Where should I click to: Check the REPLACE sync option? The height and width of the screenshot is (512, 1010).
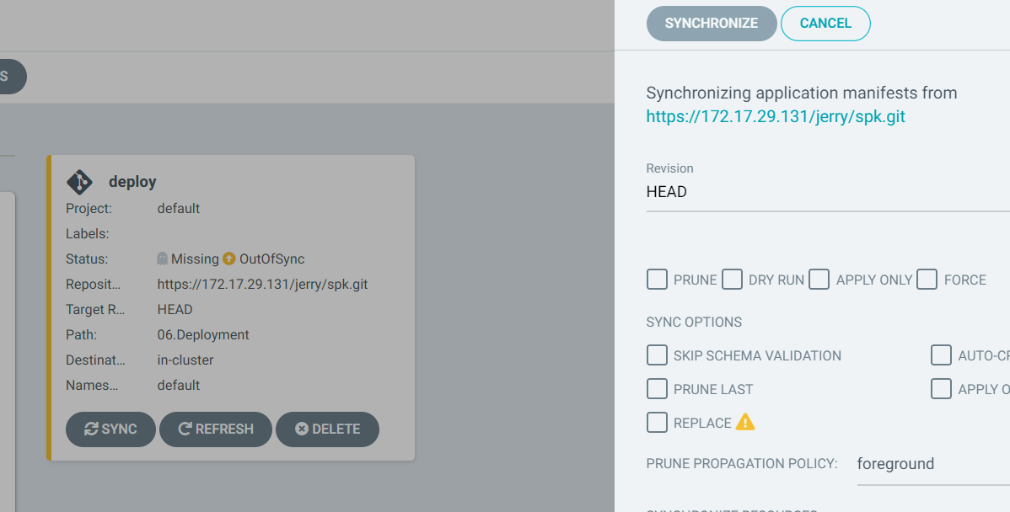point(657,423)
